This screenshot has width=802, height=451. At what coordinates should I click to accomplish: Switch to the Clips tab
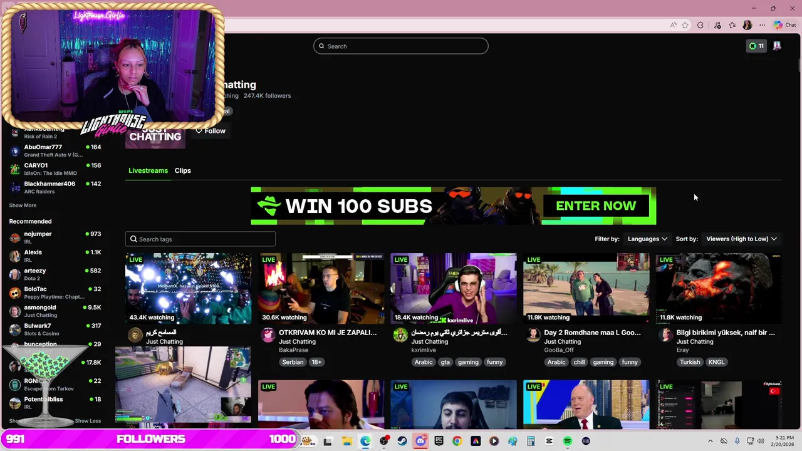(182, 170)
